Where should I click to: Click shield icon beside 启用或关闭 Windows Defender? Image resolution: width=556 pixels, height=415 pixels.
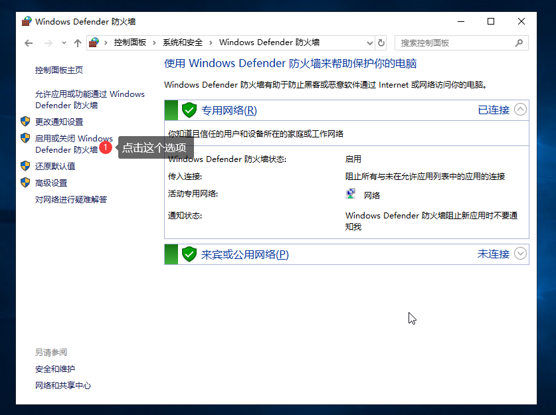(25, 138)
